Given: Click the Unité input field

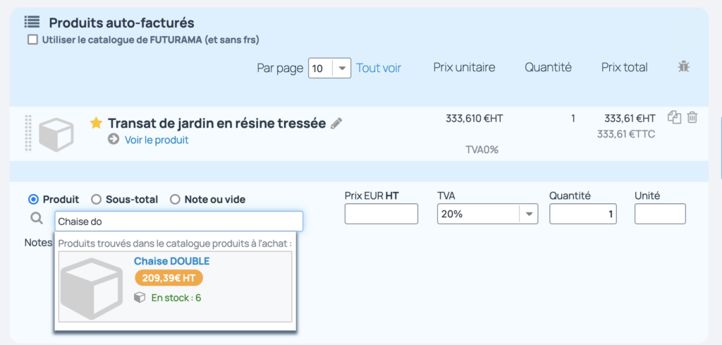Looking at the screenshot, I should pos(660,214).
